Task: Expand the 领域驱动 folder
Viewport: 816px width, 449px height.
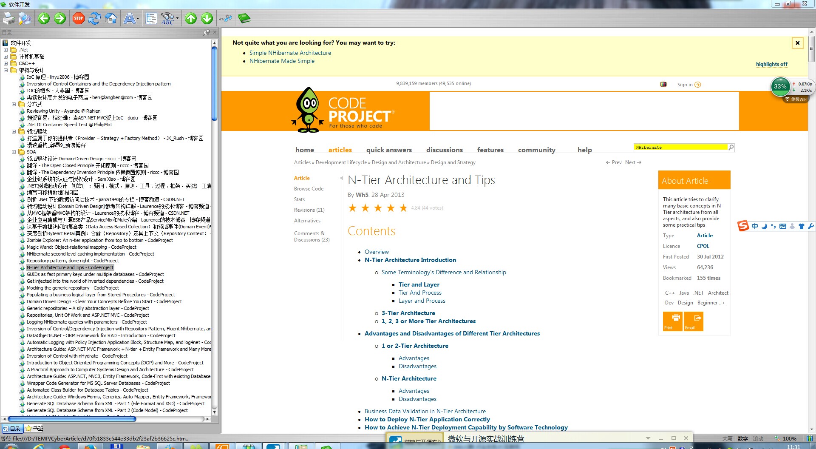Action: (x=14, y=131)
